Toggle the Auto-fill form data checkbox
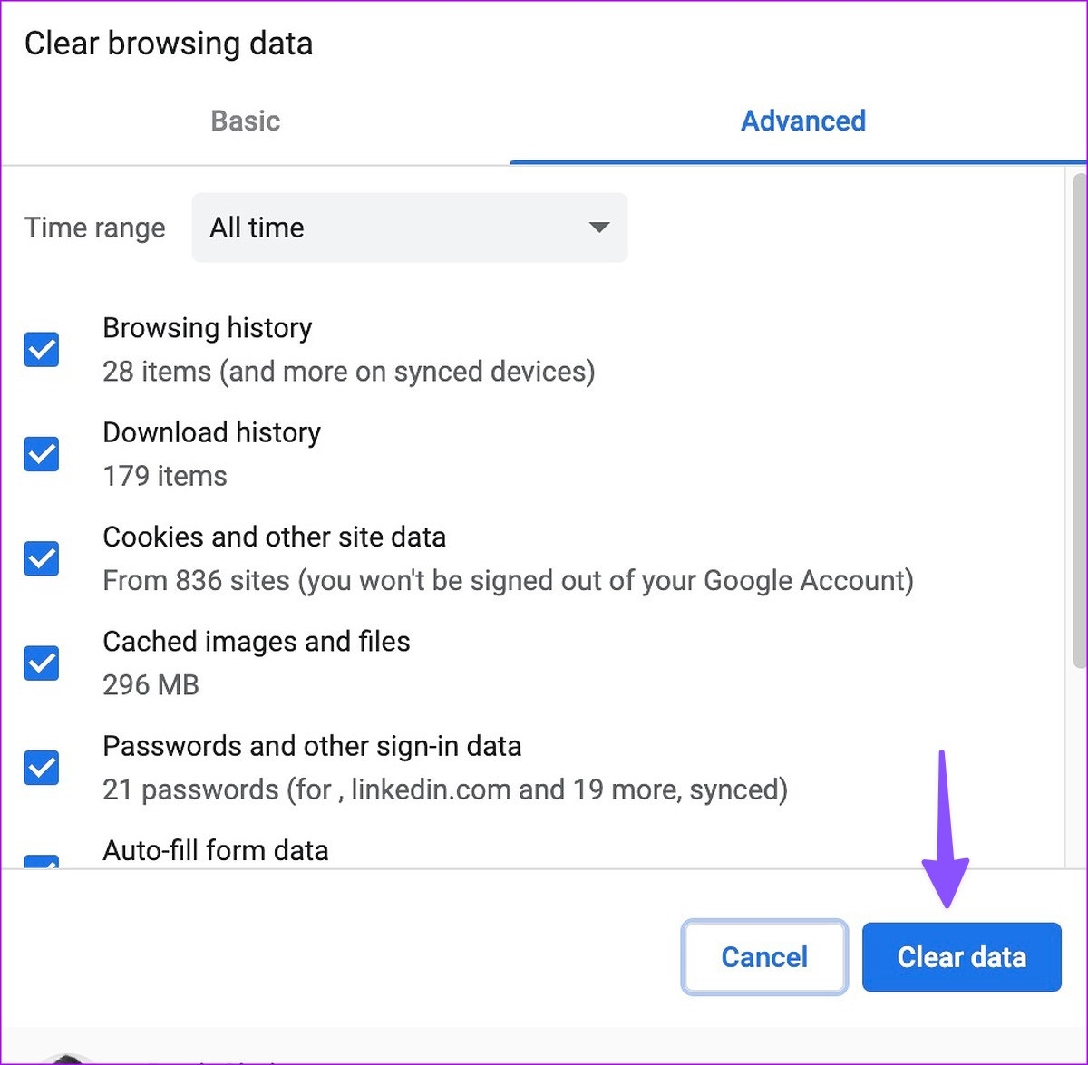 coord(41,861)
